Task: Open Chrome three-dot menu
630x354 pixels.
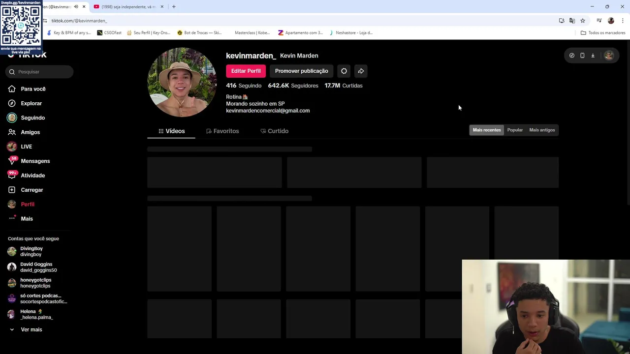Action: (623, 21)
